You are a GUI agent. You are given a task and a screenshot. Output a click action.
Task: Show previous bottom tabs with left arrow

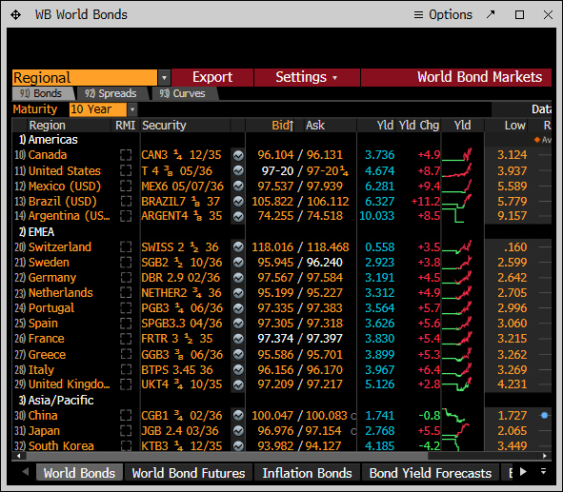point(25,472)
